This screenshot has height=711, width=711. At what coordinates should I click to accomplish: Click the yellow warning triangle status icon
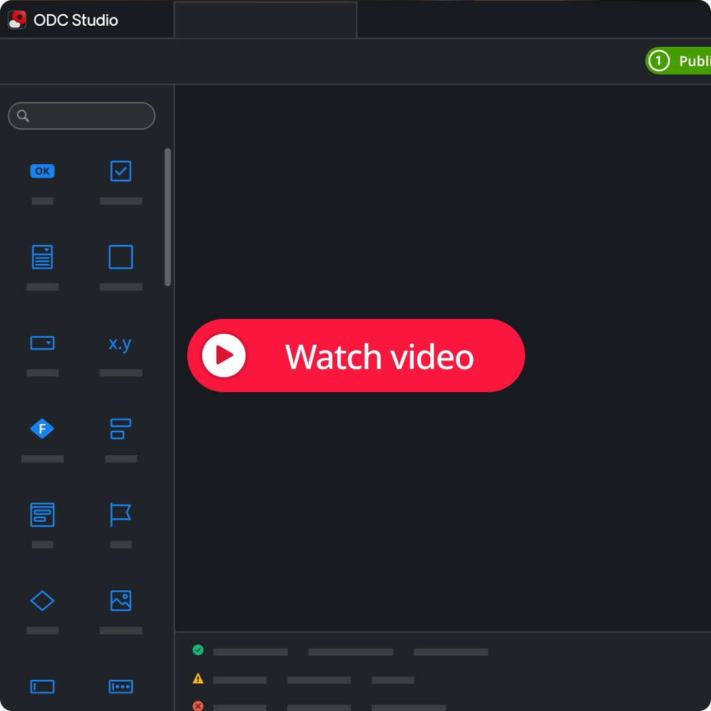click(198, 678)
